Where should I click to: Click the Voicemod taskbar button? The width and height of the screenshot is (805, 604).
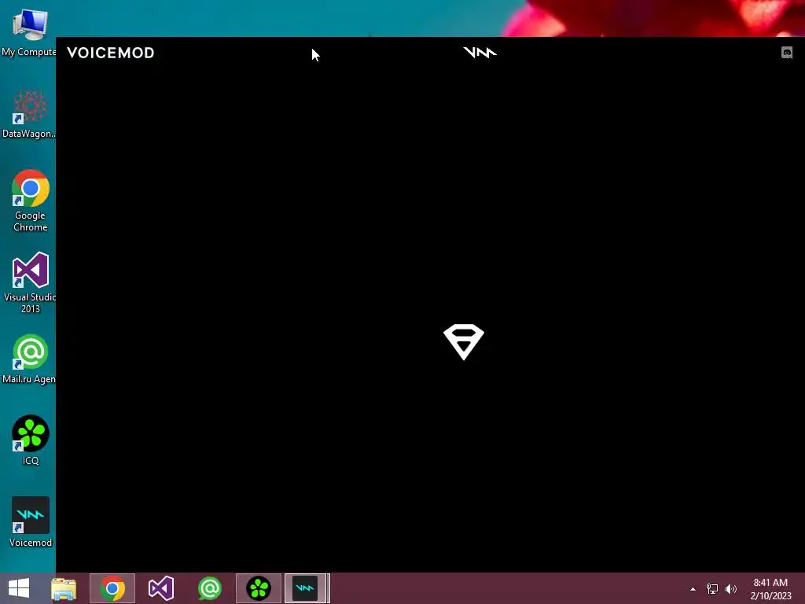tap(306, 588)
